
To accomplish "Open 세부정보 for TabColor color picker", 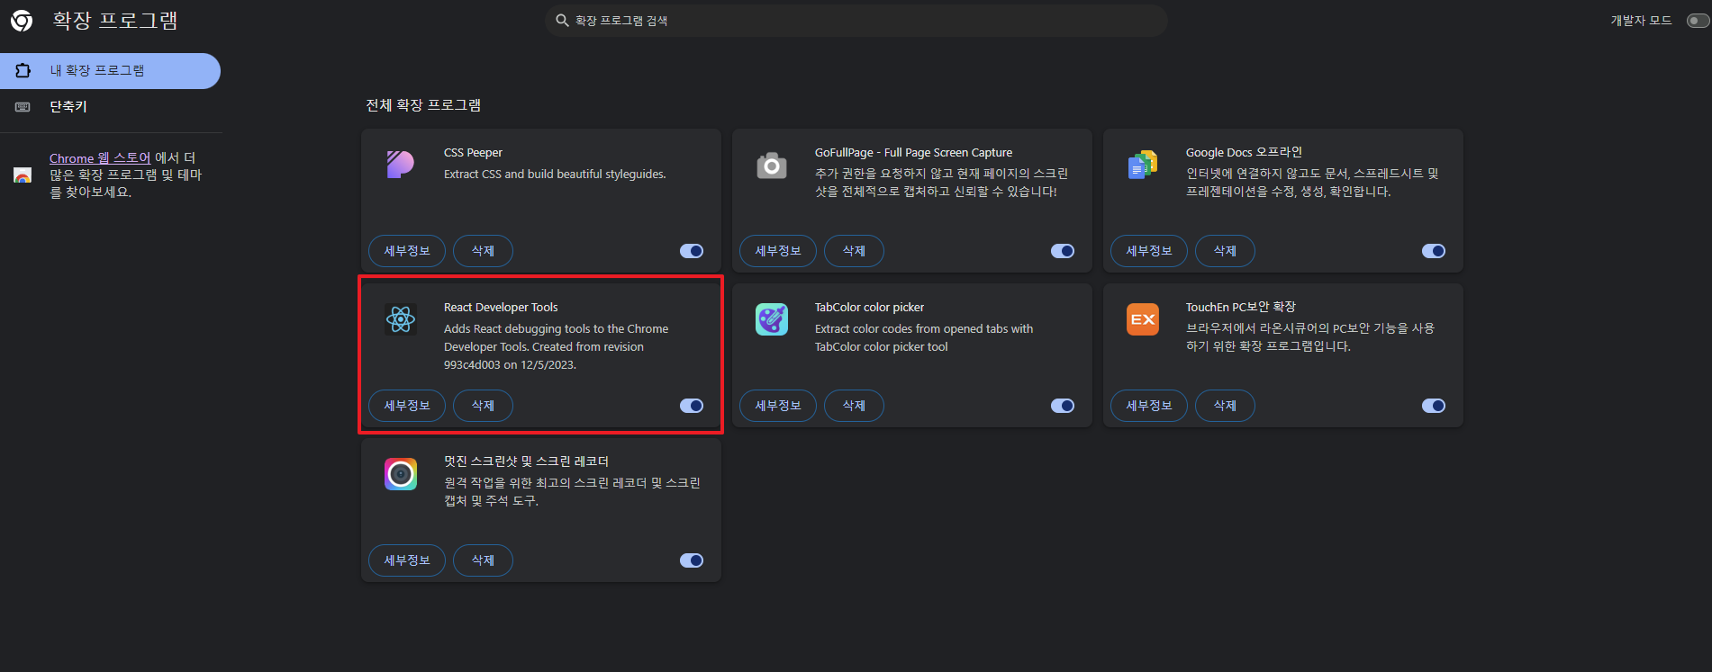I will (x=778, y=406).
